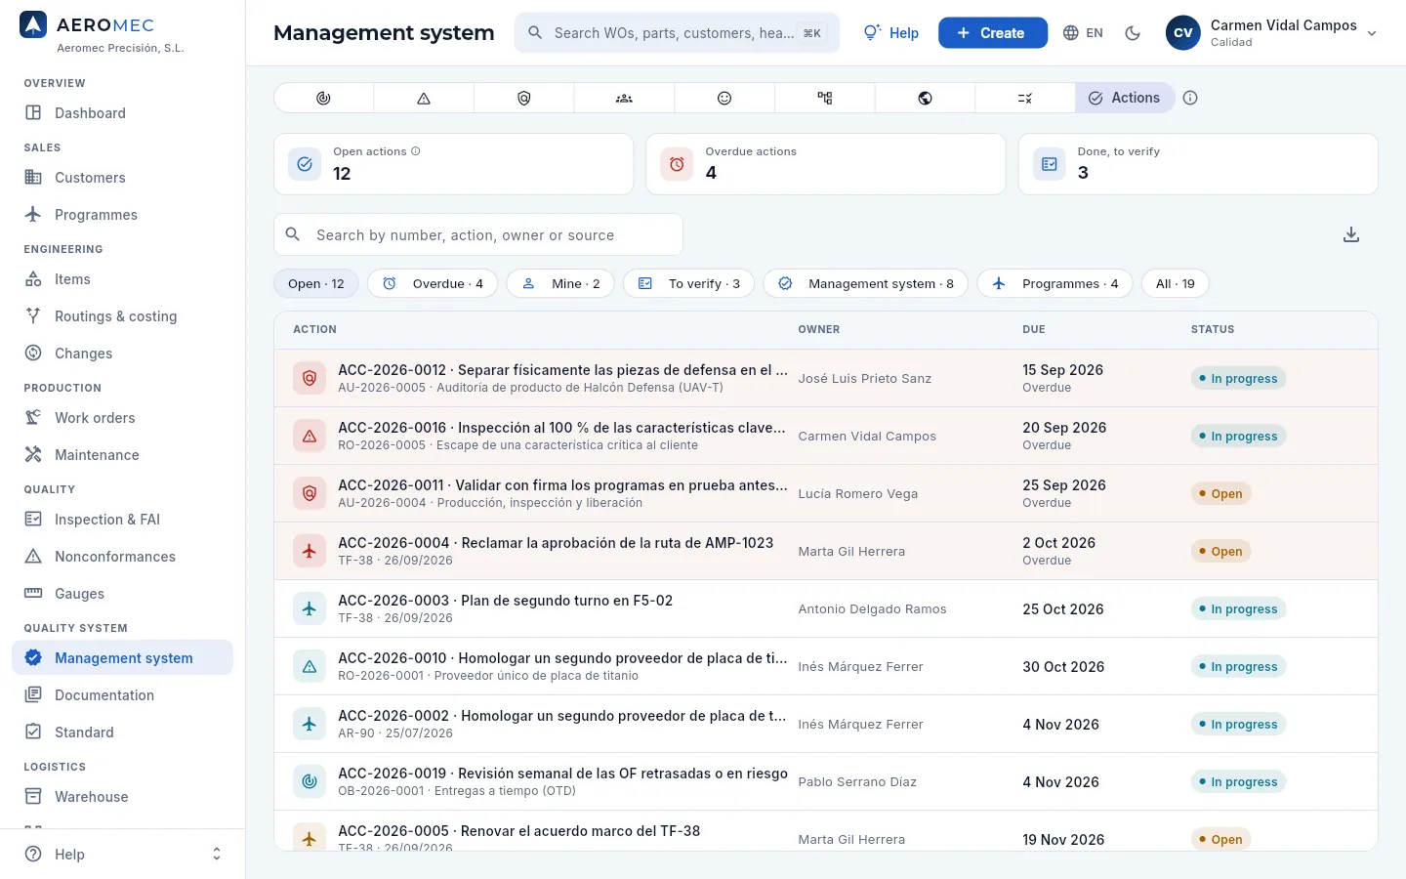Toggle the Overdue · 4 filter chip
Image resolution: width=1406 pixels, height=879 pixels.
(x=433, y=284)
